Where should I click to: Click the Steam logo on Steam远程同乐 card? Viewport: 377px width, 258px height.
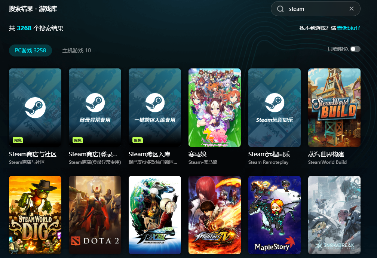[x=275, y=103]
